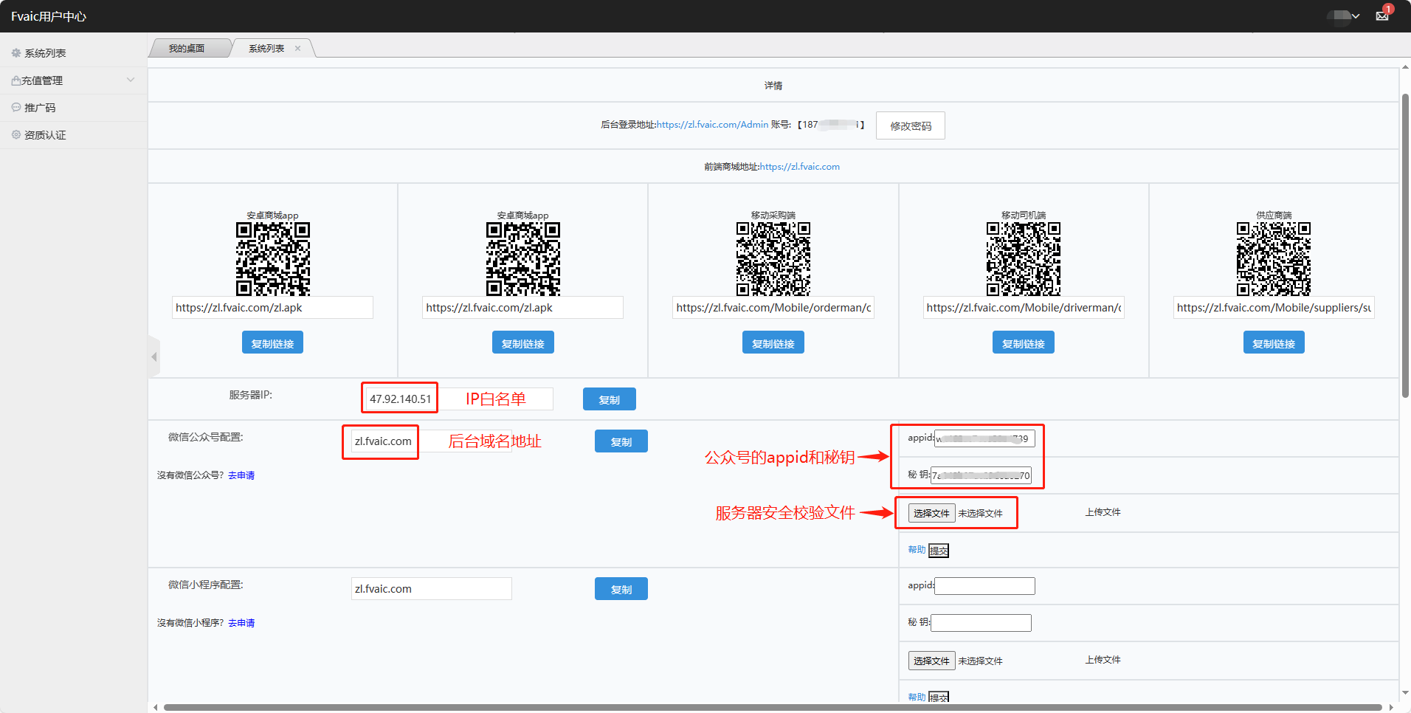This screenshot has height=713, width=1411.
Task: Submit the WeChat public account configuration
Action: click(x=939, y=551)
